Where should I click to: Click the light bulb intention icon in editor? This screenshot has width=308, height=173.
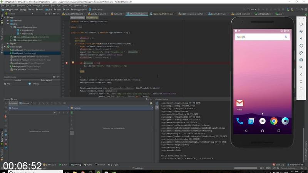point(73,63)
